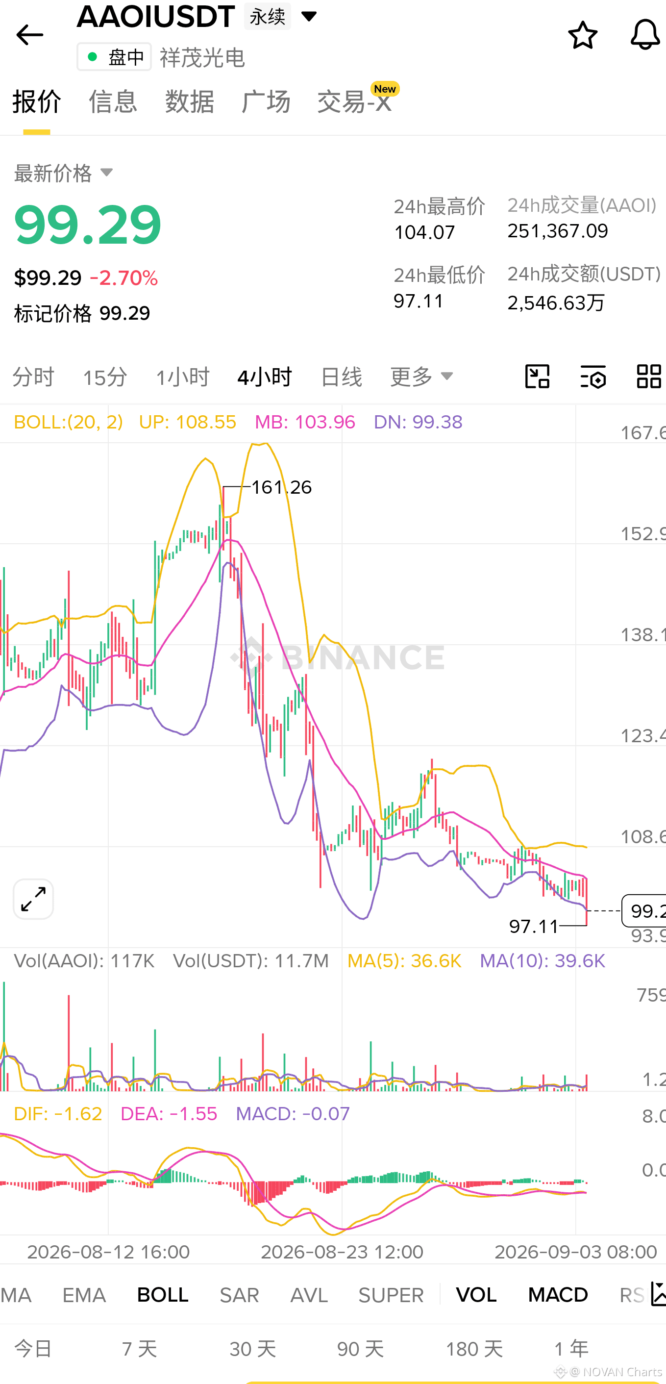Expand the 更多 timeframe dropdown
The height and width of the screenshot is (1384, 666).
click(x=421, y=377)
